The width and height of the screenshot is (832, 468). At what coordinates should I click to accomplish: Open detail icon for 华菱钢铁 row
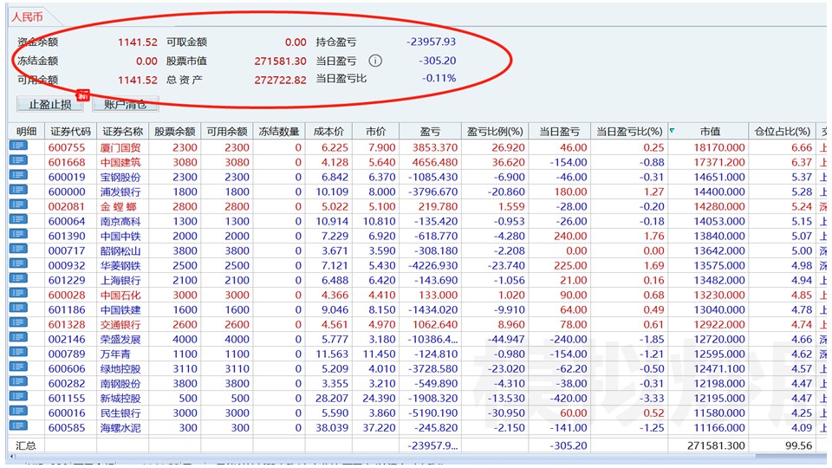point(18,264)
